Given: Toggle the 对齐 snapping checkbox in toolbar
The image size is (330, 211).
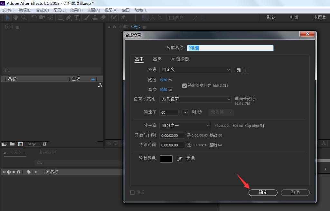Looking at the screenshot, I should point(171,18).
